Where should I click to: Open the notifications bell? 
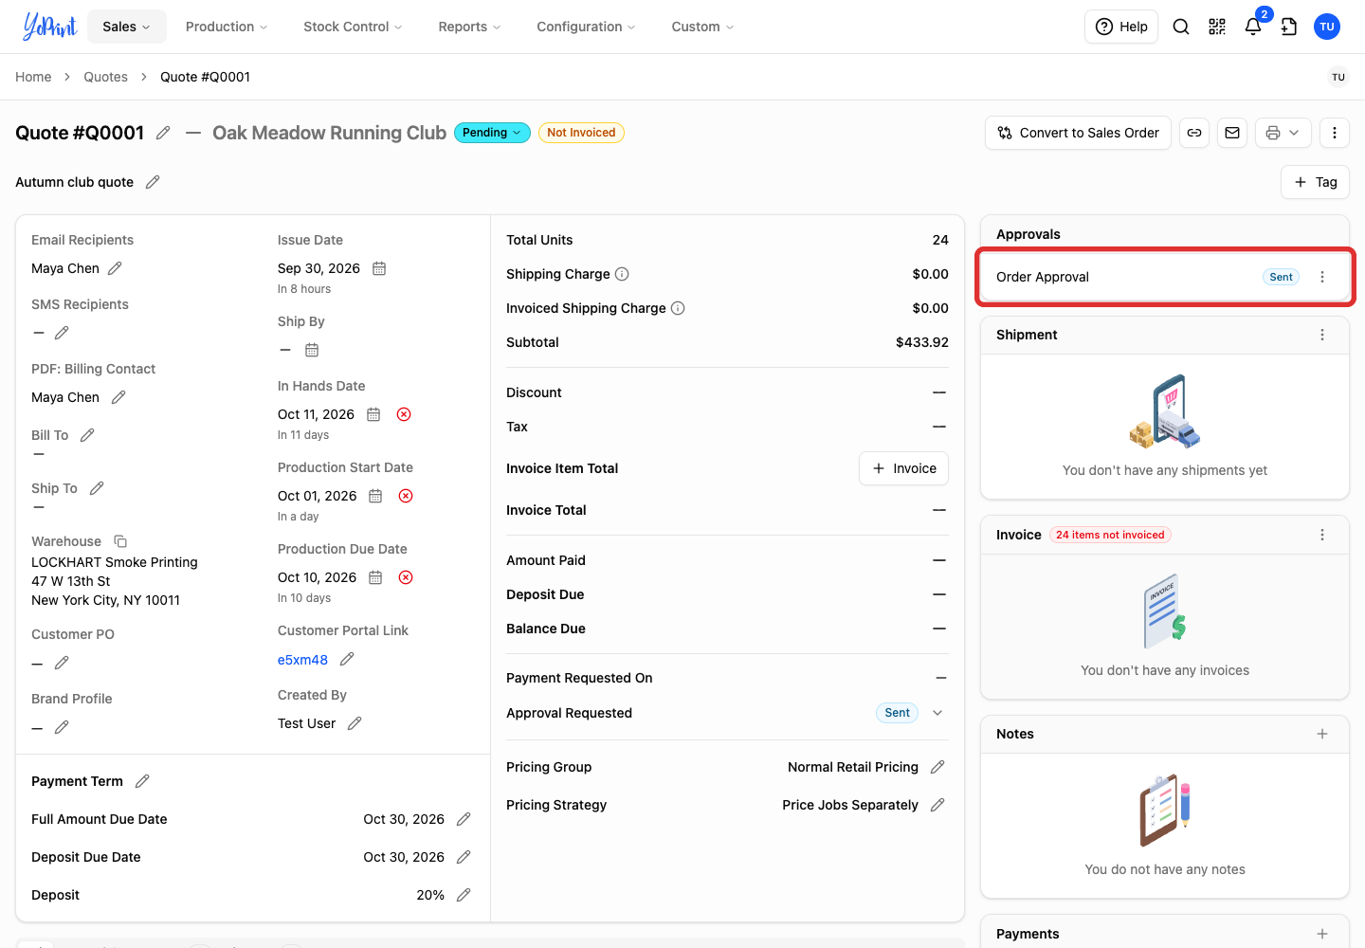pyautogui.click(x=1253, y=27)
